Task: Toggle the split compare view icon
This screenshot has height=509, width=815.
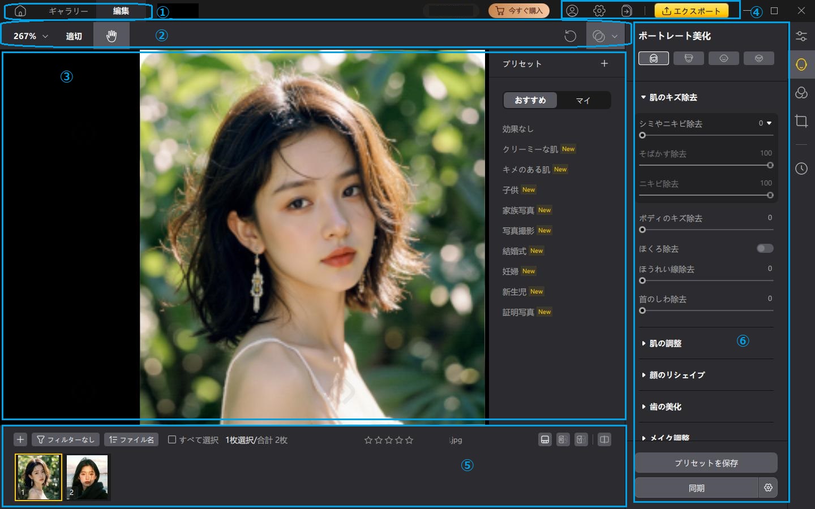Action: [x=604, y=439]
